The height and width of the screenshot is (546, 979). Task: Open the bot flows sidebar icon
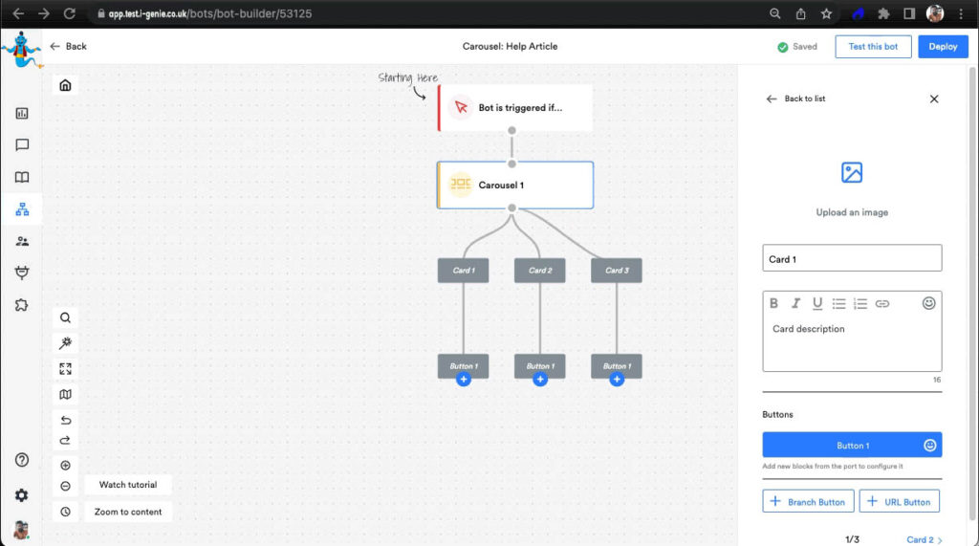pyautogui.click(x=22, y=209)
